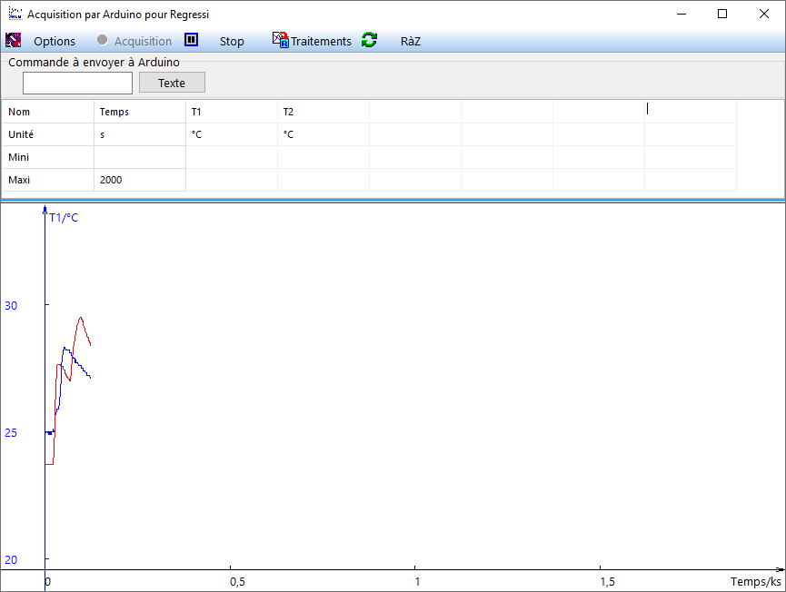
Task: Close the Acquisition par Arduino window
Action: [x=764, y=14]
